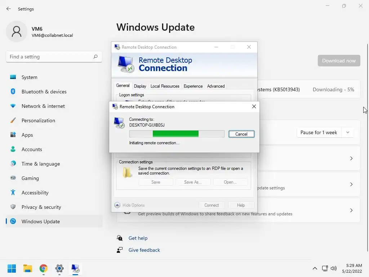Viewport: 369px width, 277px height.
Task: Show hidden system tray icons
Action: click(315, 268)
